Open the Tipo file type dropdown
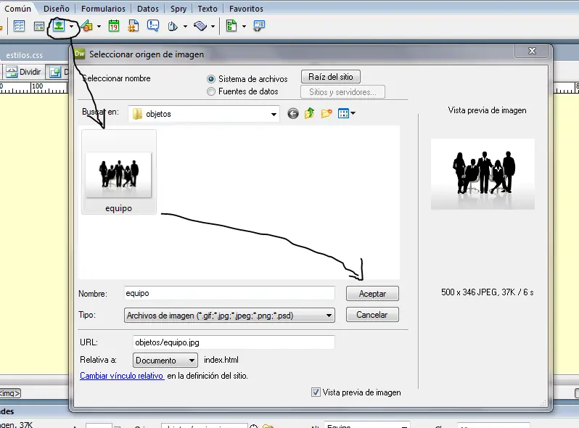The image size is (579, 428). click(x=229, y=316)
